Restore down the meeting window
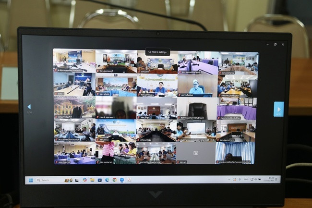 click(275, 44)
